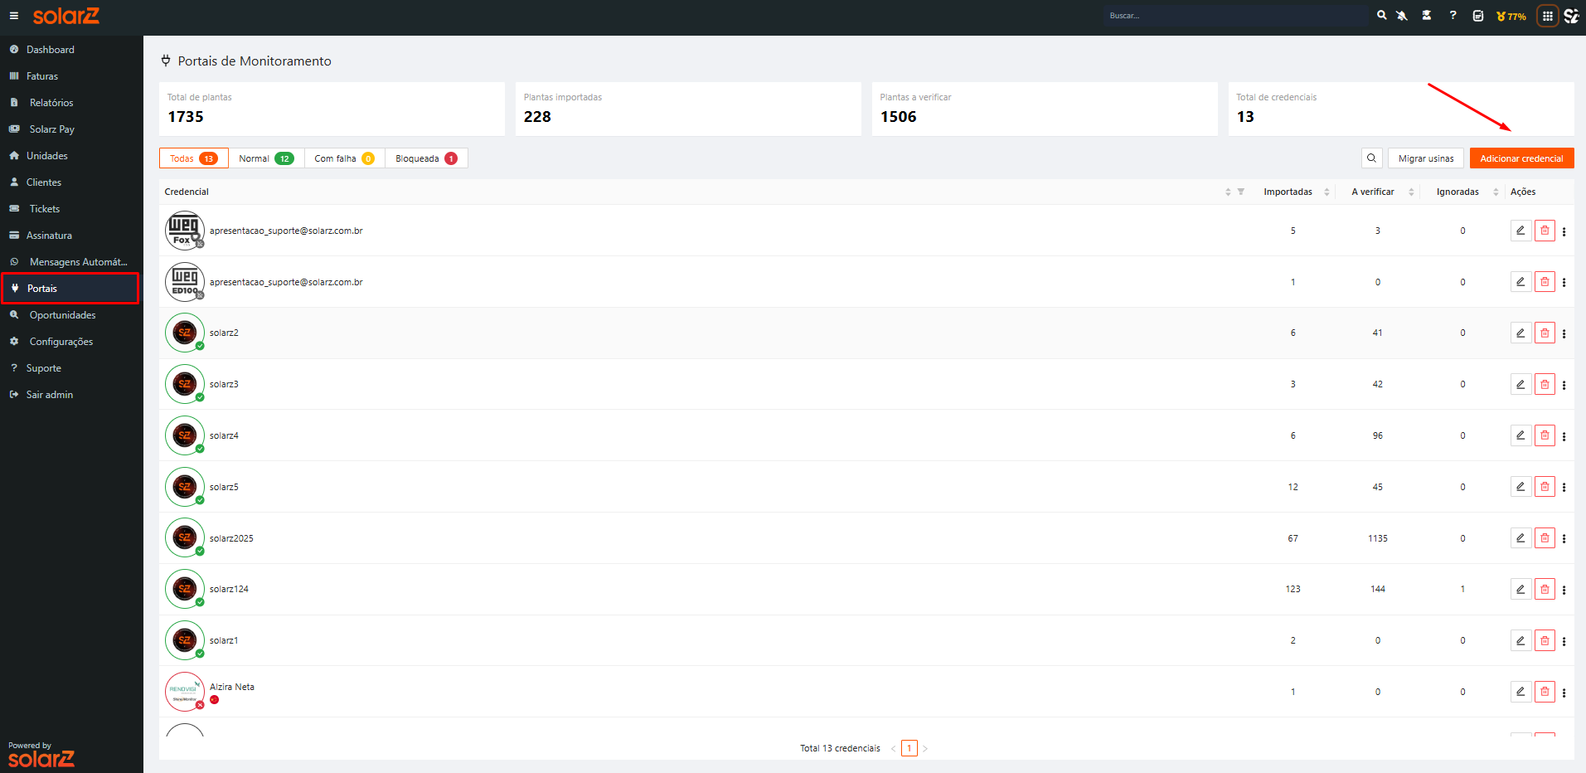Click the Adicionar credencial button
1586x773 pixels.
(x=1521, y=158)
